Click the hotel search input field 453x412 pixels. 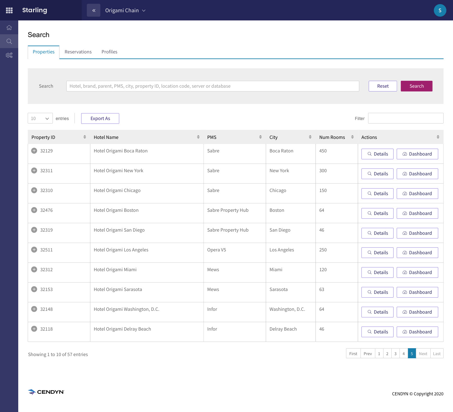(x=213, y=86)
